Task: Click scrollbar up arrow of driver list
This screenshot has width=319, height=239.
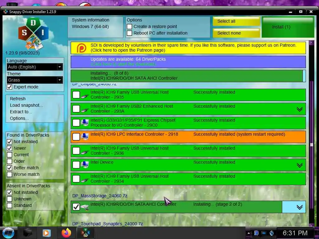Action: pos(311,43)
